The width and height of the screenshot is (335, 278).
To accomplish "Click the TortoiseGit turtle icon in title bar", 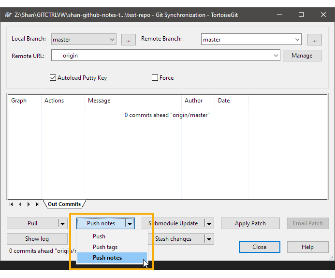I will [8, 15].
